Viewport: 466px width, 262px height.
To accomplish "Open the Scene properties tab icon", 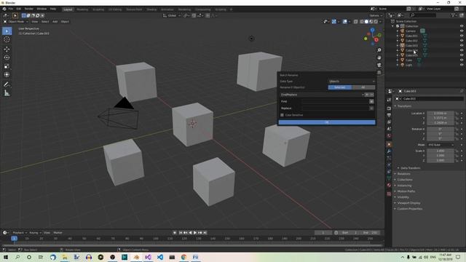I will pos(389,129).
